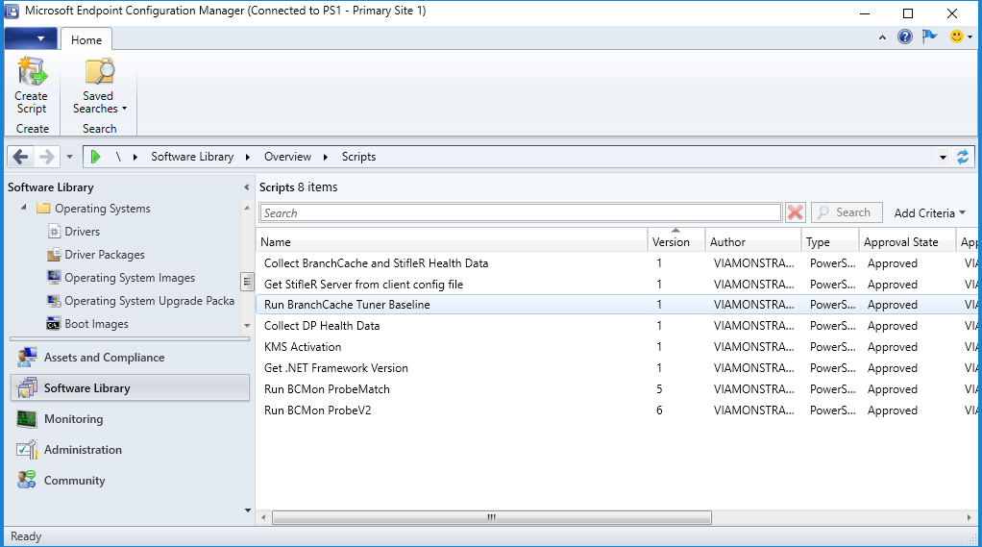Collapse the ribbon with the up chevron

[x=882, y=37]
